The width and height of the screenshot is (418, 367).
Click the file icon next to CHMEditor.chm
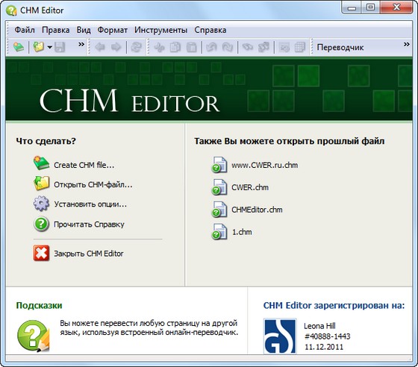pos(219,210)
